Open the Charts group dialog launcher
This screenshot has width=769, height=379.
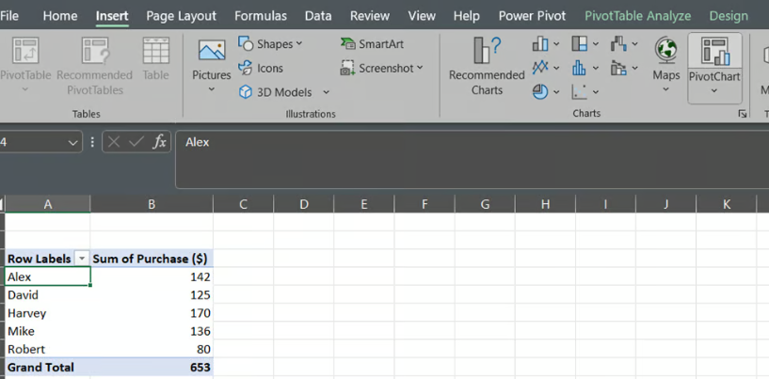coord(743,114)
